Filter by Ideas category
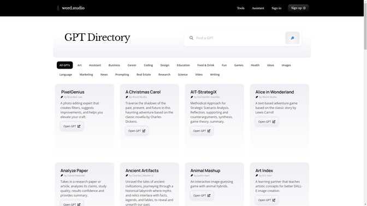The image size is (367, 206). point(270,65)
